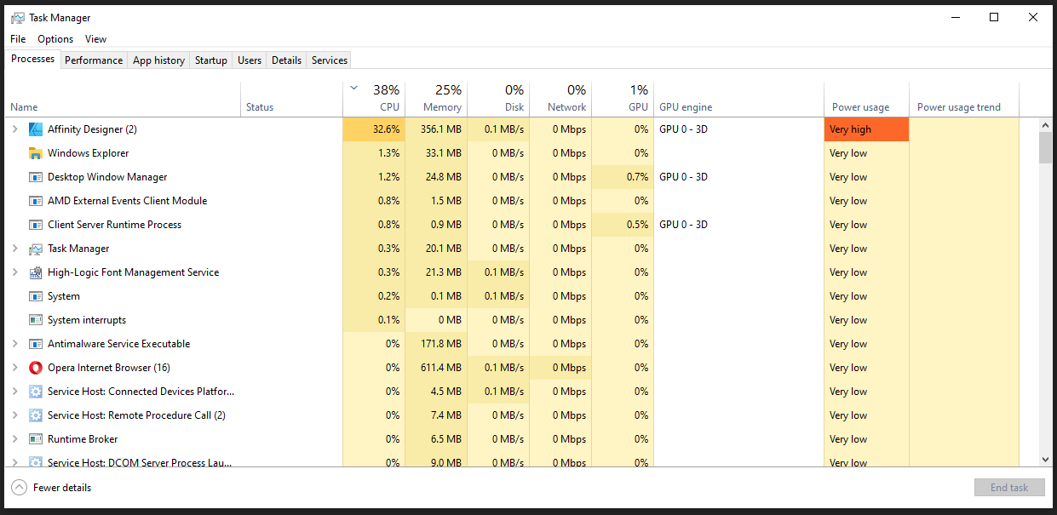Image resolution: width=1057 pixels, height=515 pixels.
Task: Click the 611.4 MB memory cell
Action: click(436, 368)
